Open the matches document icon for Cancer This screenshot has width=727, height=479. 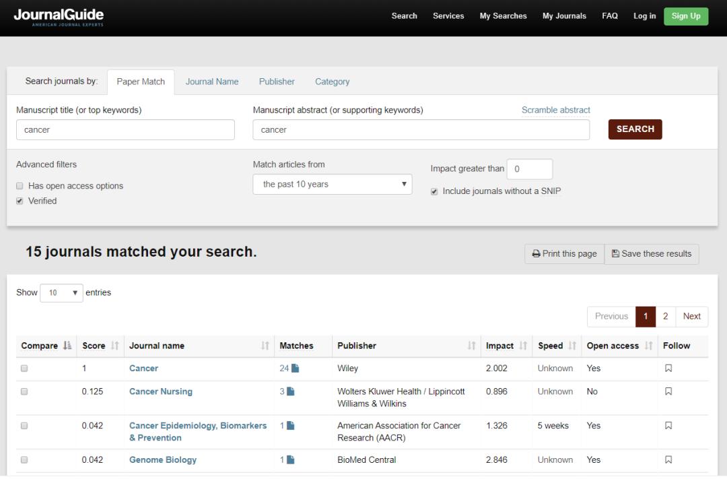pyautogui.click(x=295, y=369)
